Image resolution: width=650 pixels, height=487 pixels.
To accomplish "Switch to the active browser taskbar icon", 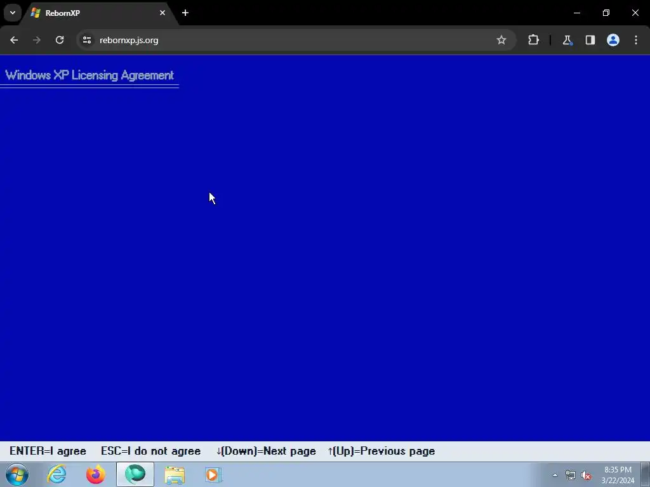I will click(x=135, y=474).
